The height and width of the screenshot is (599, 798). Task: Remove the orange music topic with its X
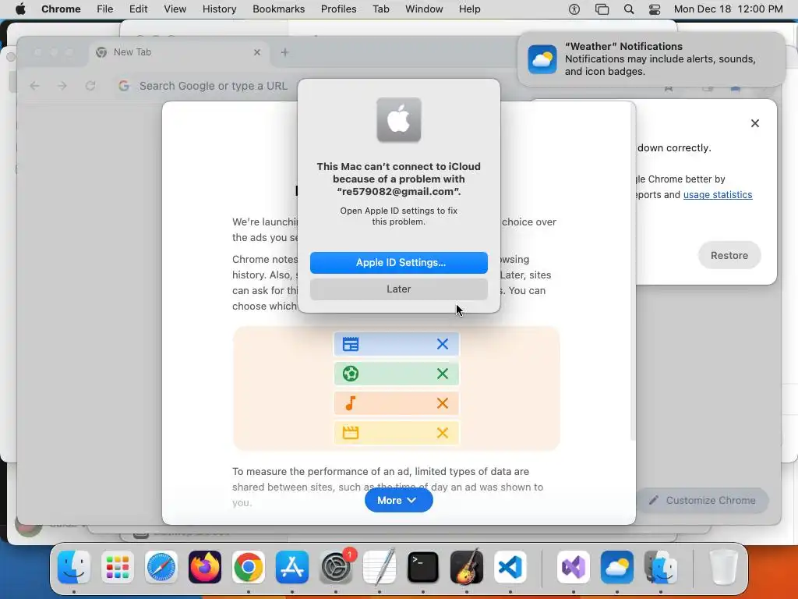443,403
